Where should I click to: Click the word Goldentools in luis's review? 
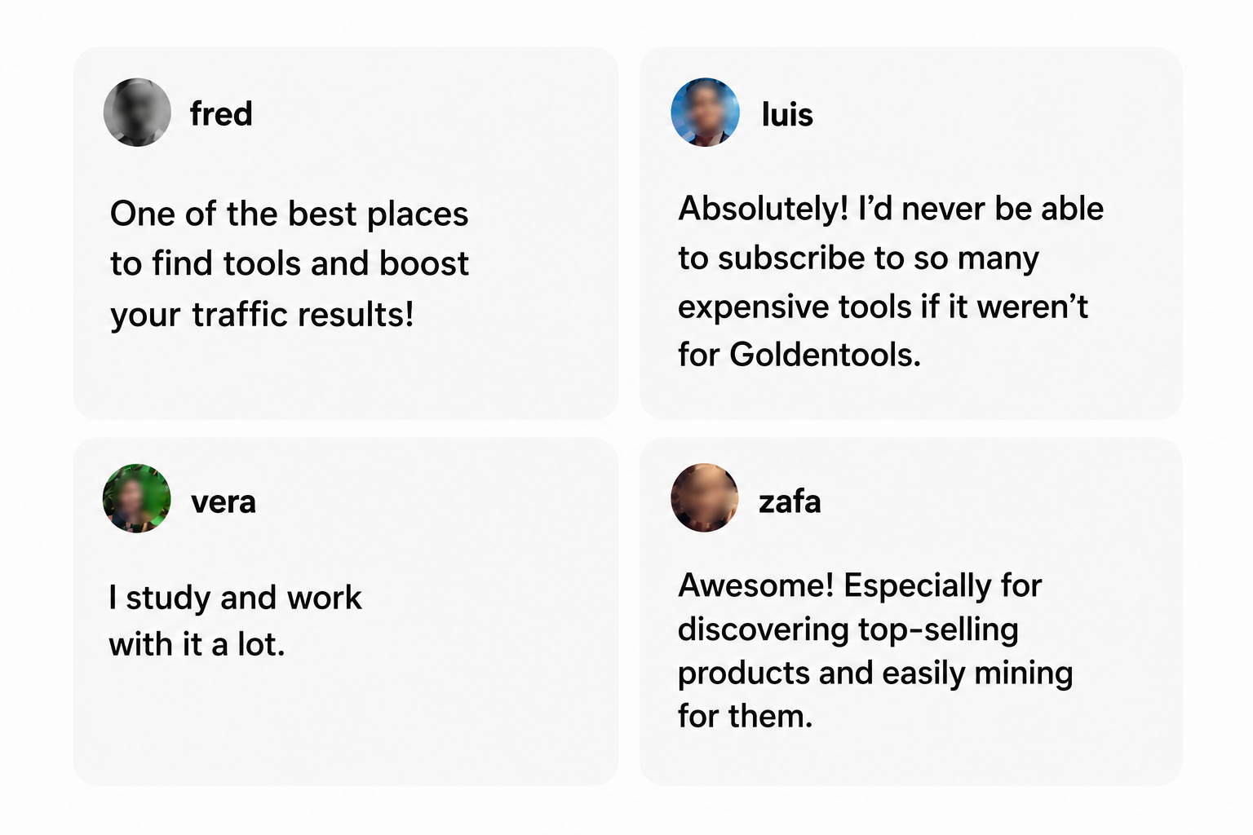coord(825,355)
